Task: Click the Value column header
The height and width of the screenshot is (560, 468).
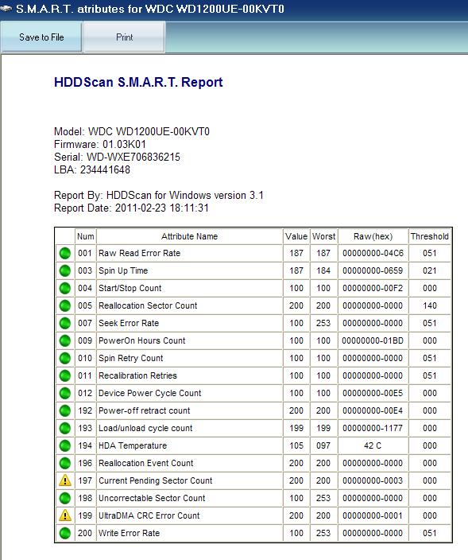Action: 296,236
